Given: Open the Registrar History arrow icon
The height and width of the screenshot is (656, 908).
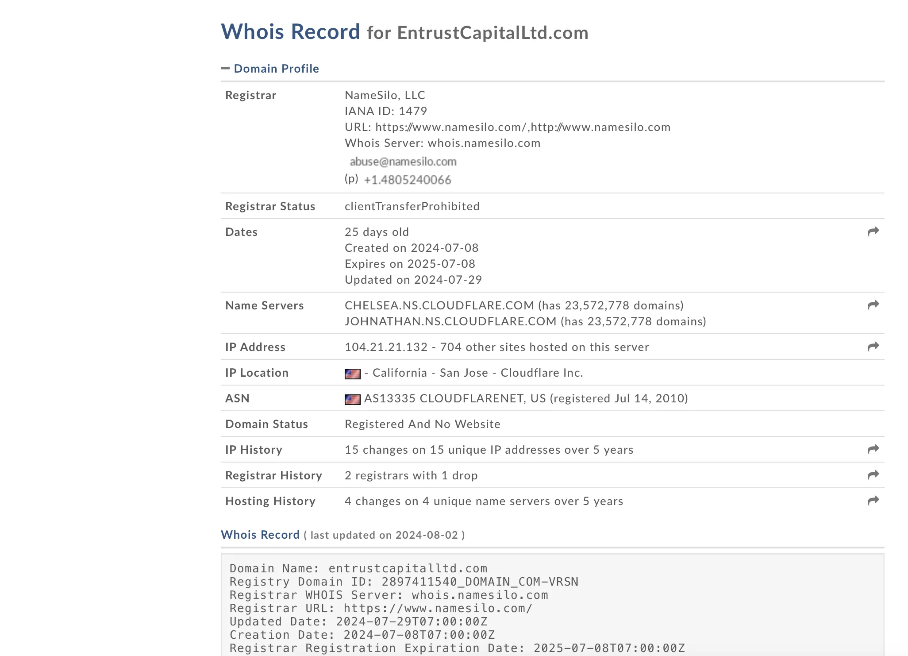Looking at the screenshot, I should [873, 475].
